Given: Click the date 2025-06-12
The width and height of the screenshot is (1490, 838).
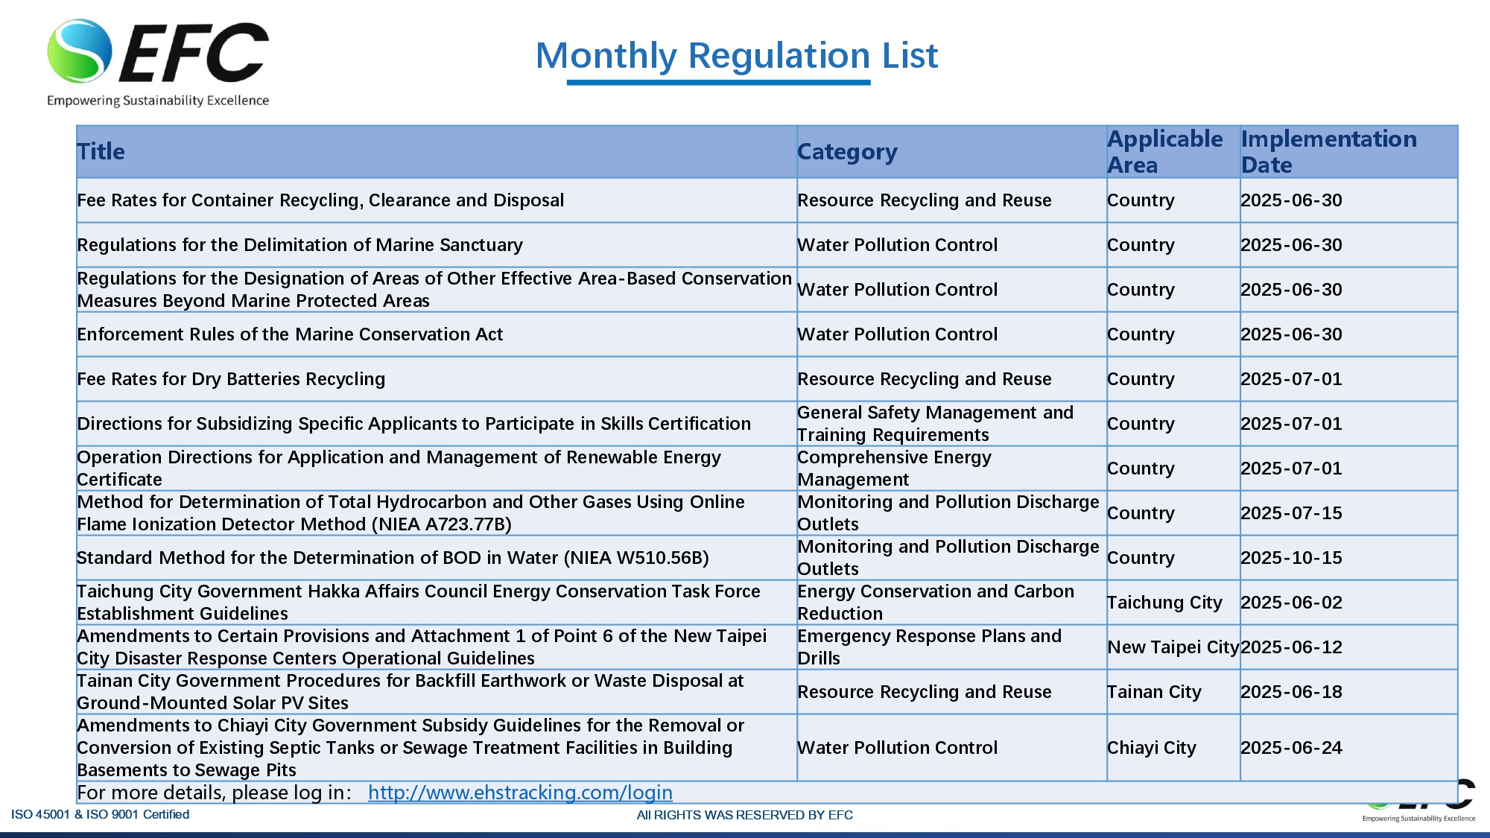Looking at the screenshot, I should [1291, 647].
